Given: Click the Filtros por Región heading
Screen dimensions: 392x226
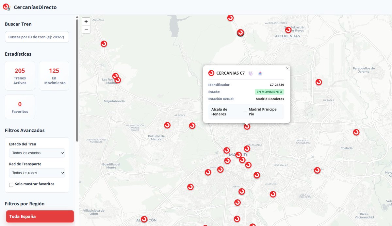Looking at the screenshot, I should click(x=24, y=204).
